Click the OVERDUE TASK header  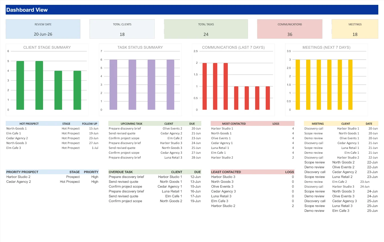click(x=121, y=172)
